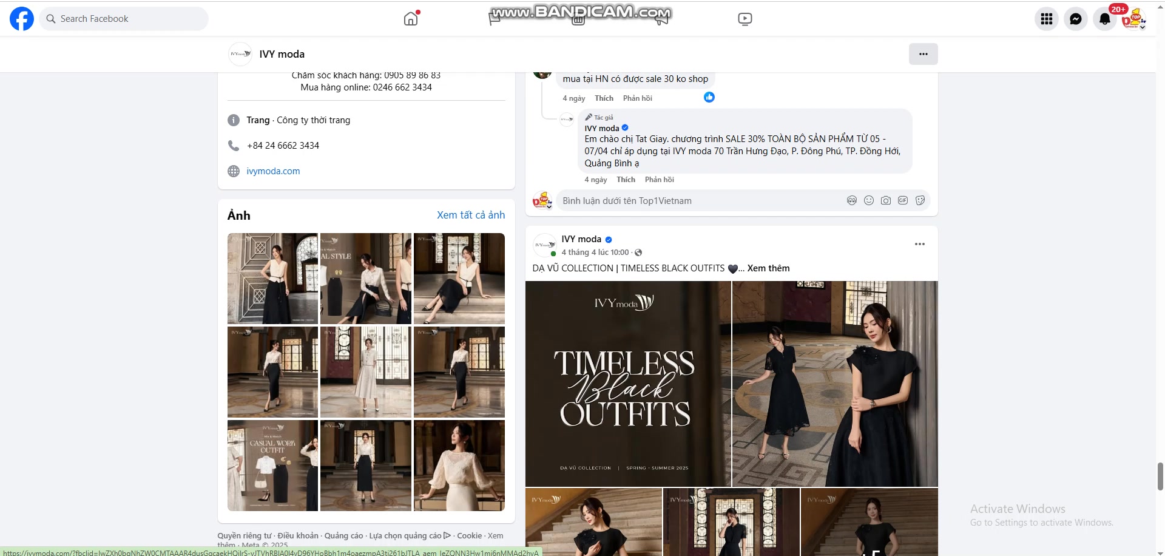Screen dimensions: 1165x556
Task: Click Xem tất cả ảnh link
Action: 470,215
